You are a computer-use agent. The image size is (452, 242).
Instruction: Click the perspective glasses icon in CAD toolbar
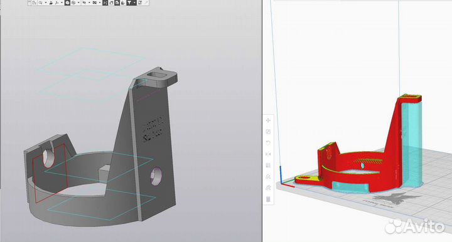point(94,3)
